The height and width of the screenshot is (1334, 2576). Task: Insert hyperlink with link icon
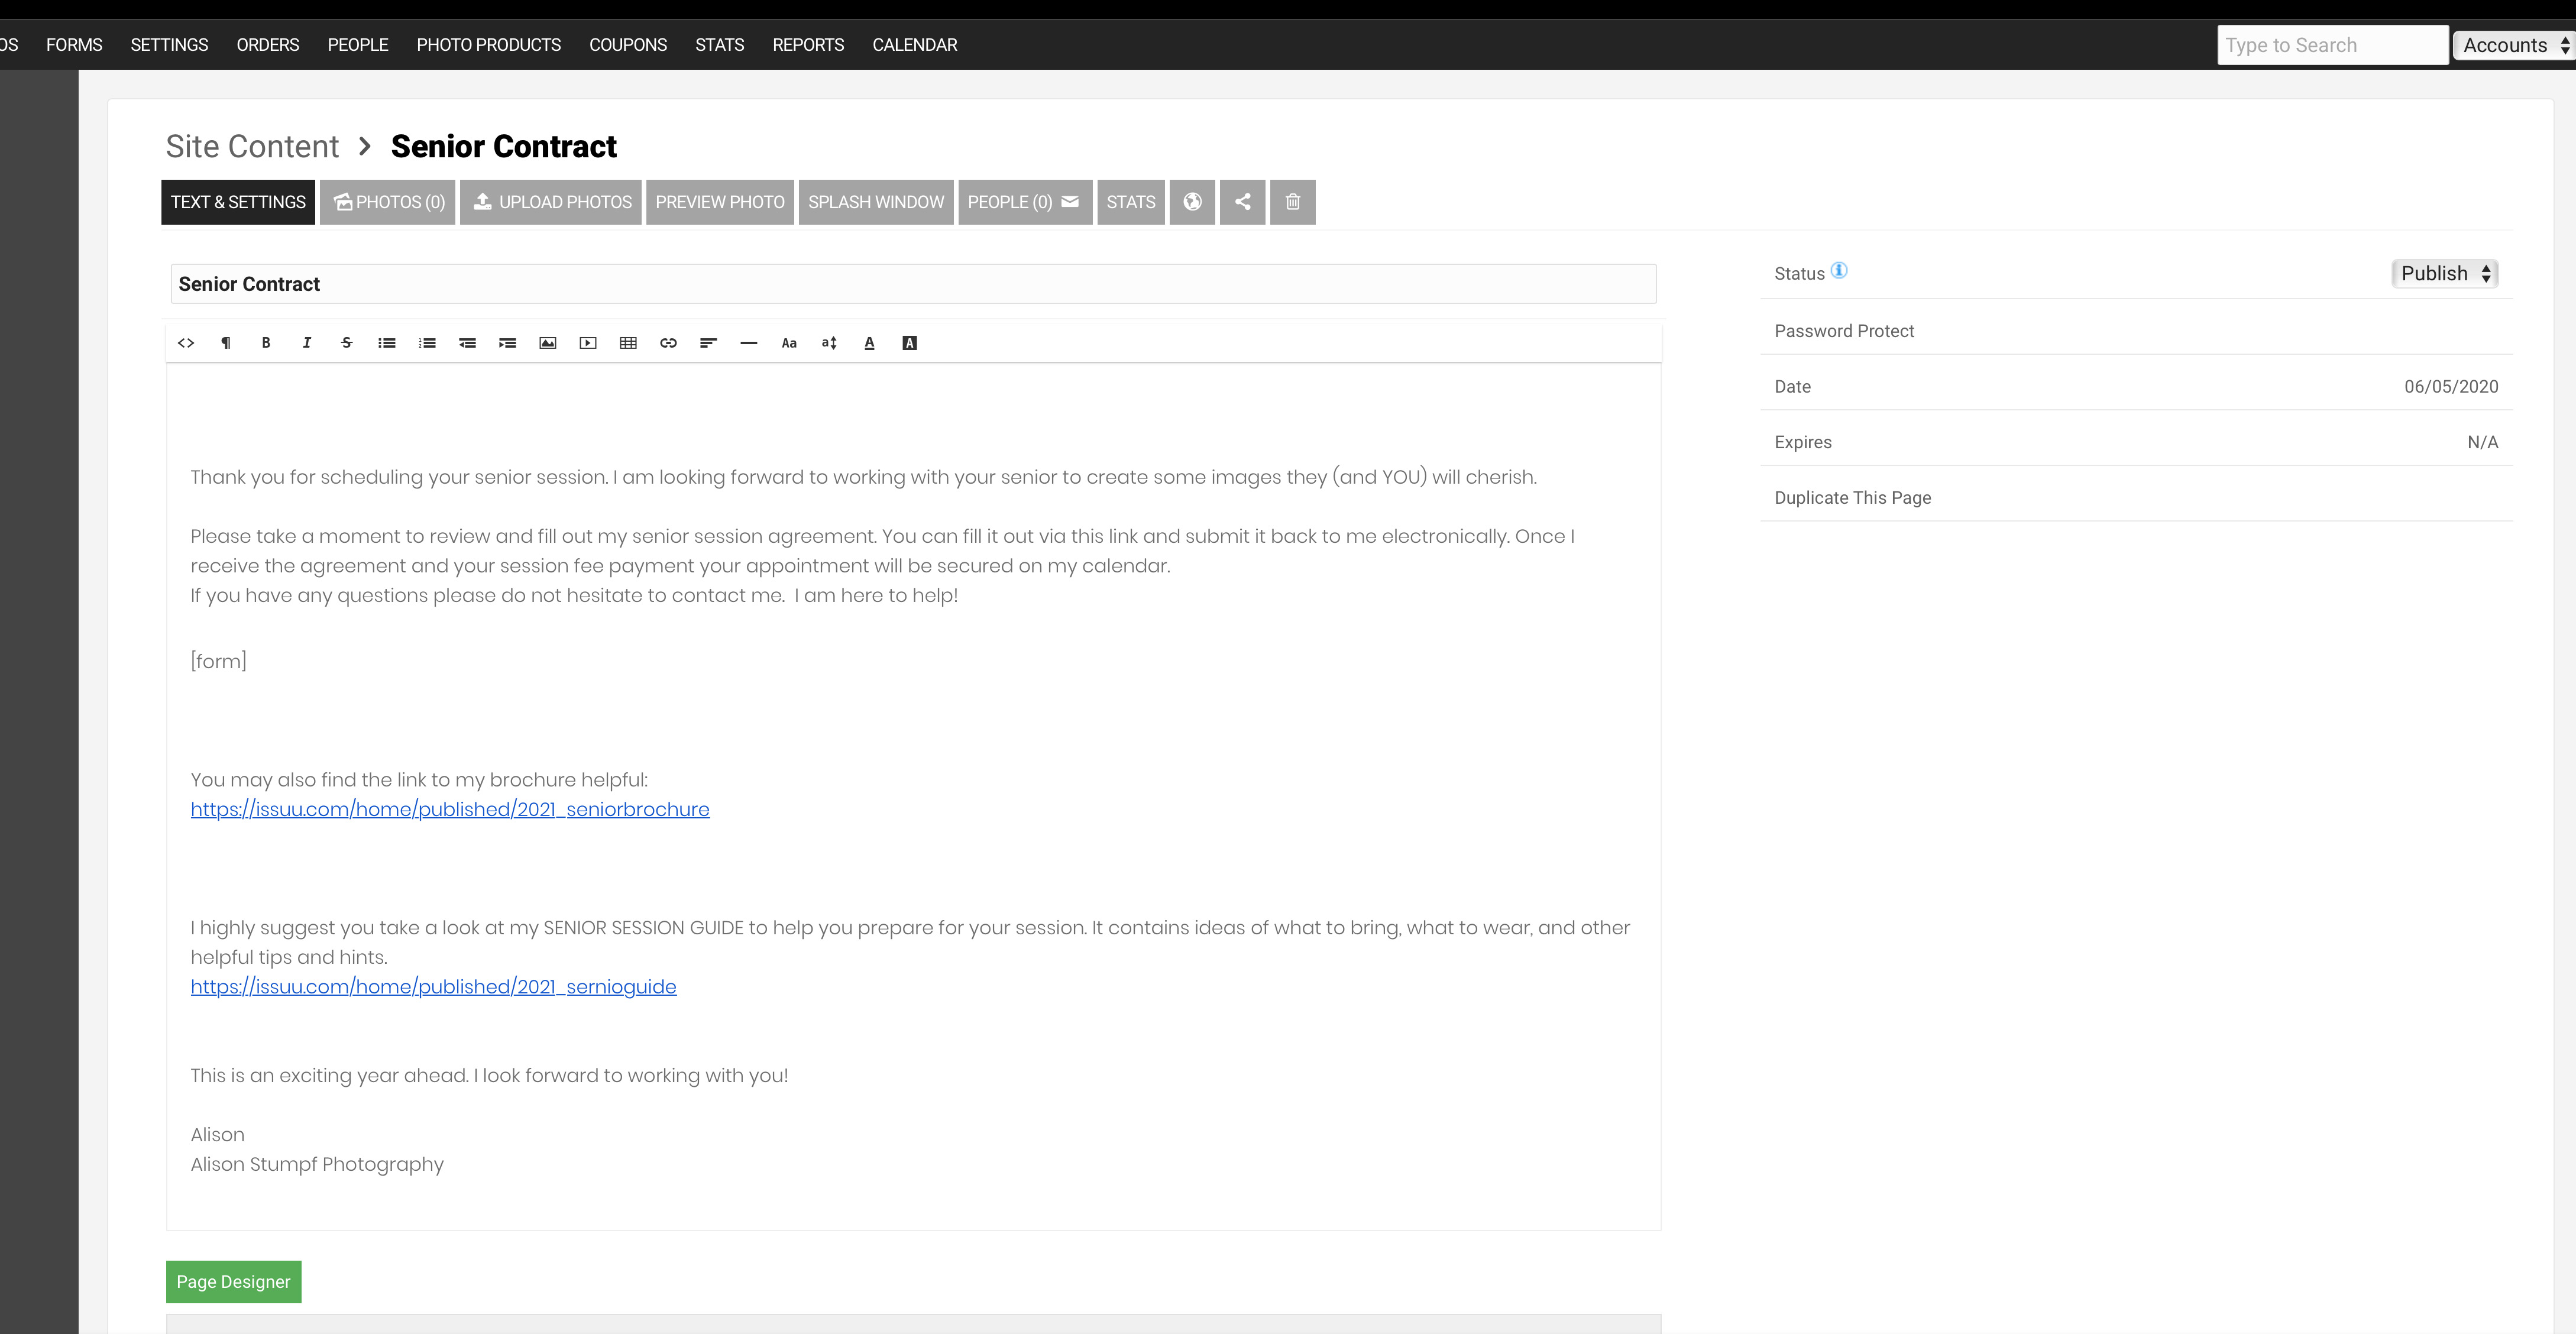(x=668, y=343)
